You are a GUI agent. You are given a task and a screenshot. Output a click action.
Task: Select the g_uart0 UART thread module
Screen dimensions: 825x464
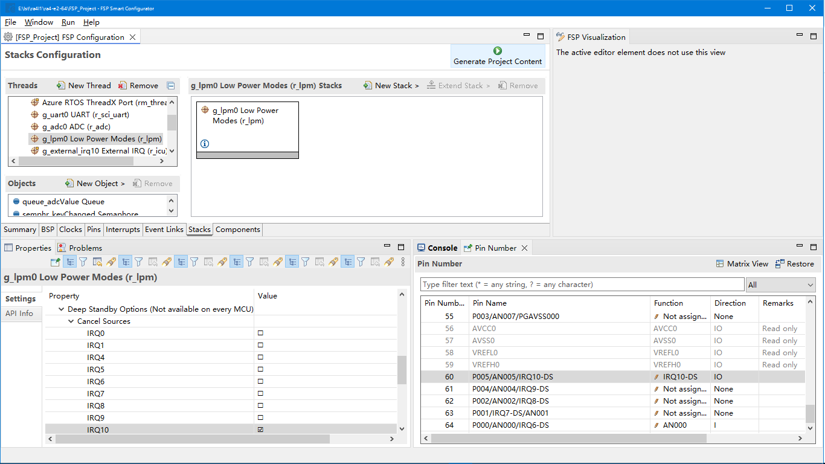tap(85, 115)
